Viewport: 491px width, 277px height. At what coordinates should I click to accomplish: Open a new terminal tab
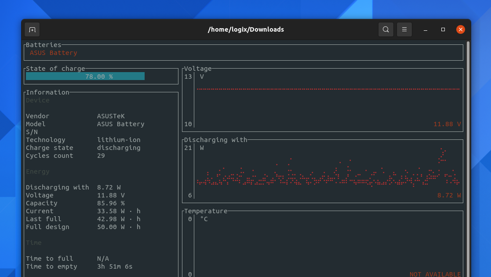click(32, 29)
